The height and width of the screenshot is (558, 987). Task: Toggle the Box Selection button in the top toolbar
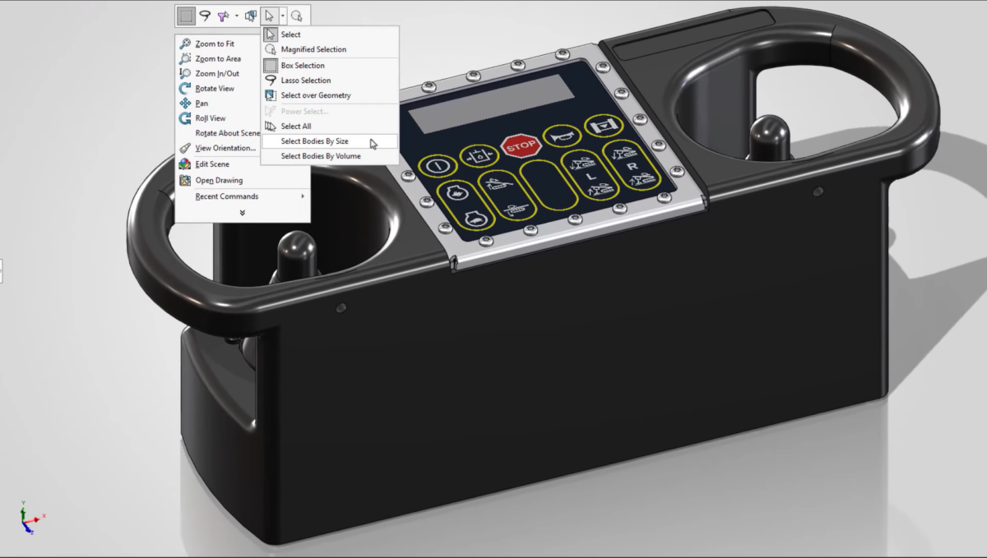(187, 16)
